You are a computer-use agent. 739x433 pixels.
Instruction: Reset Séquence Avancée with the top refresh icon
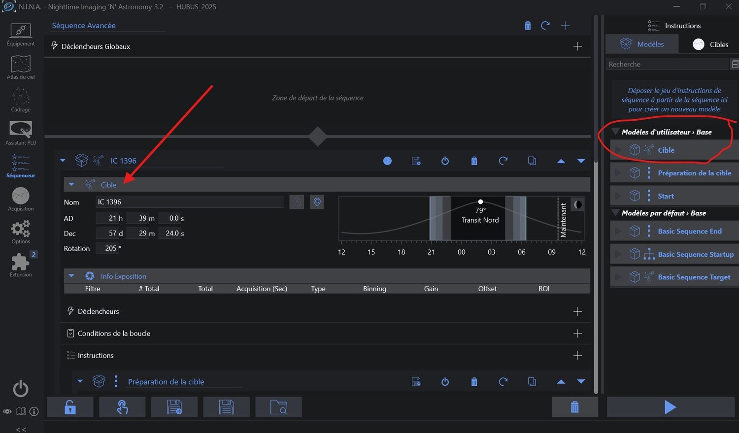point(545,26)
